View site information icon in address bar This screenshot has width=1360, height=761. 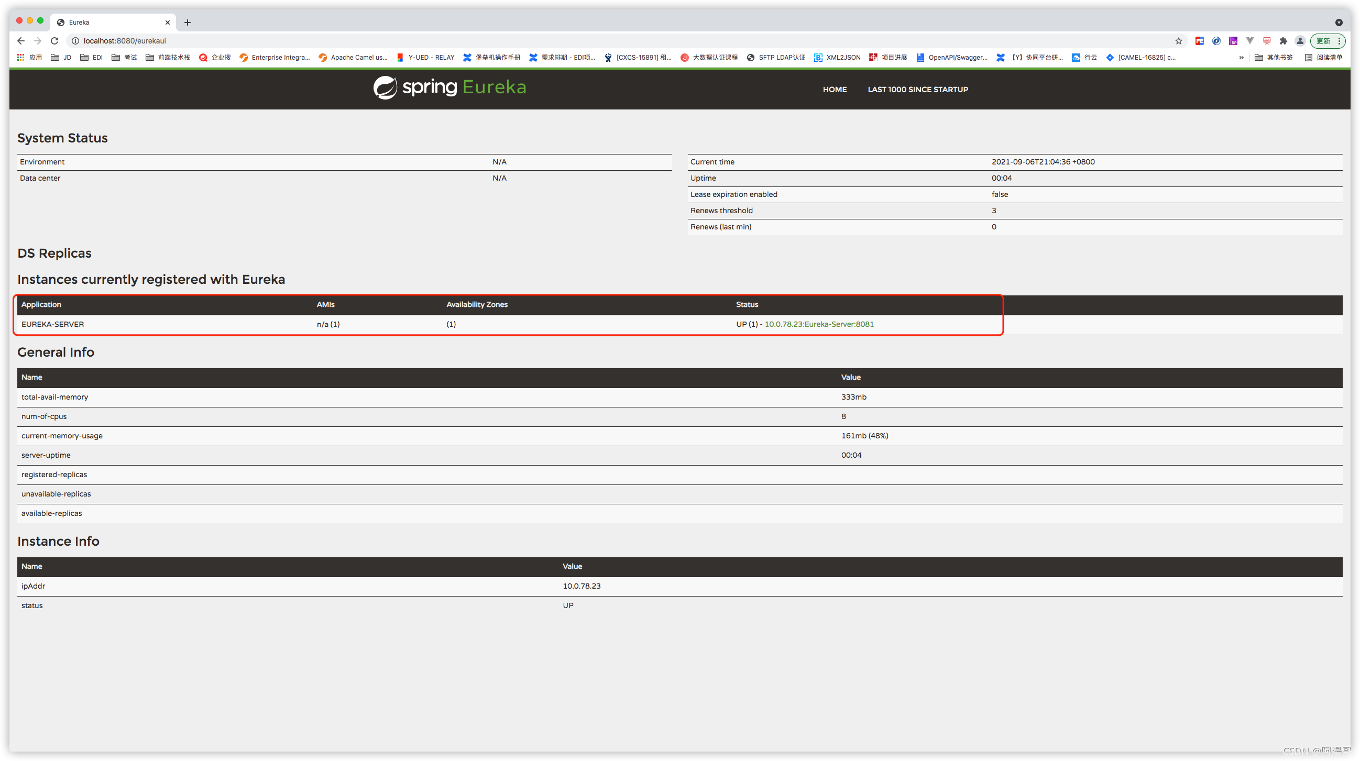75,41
